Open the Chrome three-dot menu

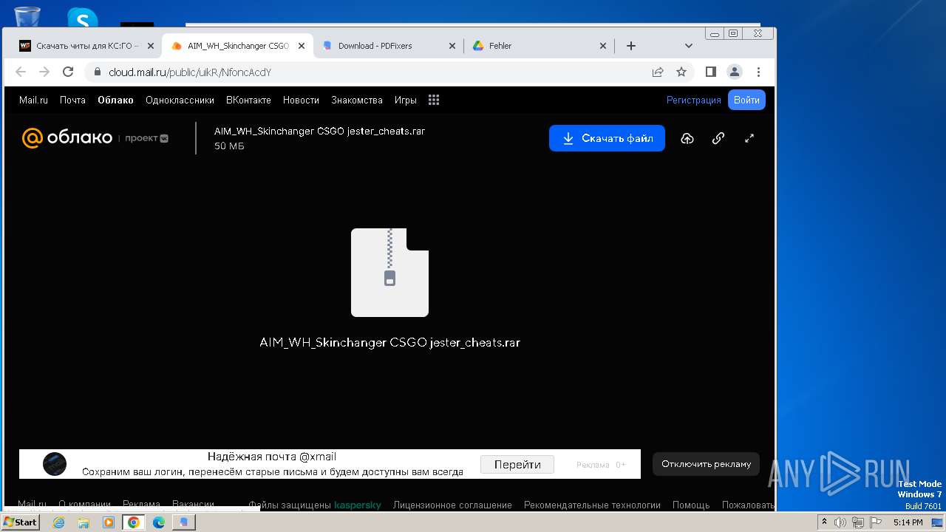758,72
